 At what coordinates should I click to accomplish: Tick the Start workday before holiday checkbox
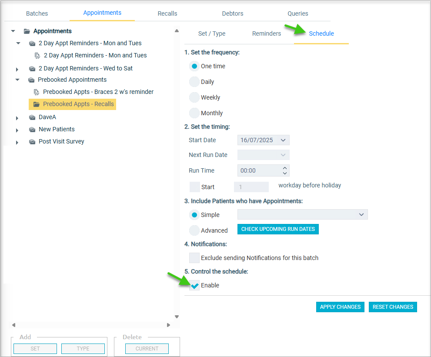point(194,187)
